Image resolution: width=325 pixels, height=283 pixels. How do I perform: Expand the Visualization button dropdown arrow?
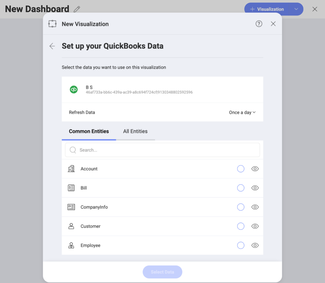296,9
